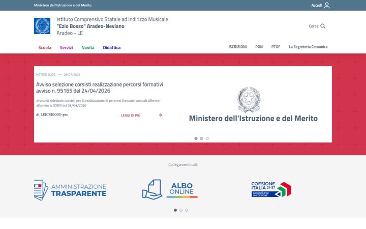Open the Novità menu
The image size is (366, 229).
[x=88, y=47]
